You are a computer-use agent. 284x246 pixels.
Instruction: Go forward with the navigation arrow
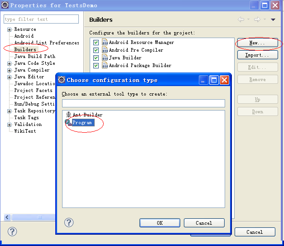[x=257, y=19]
